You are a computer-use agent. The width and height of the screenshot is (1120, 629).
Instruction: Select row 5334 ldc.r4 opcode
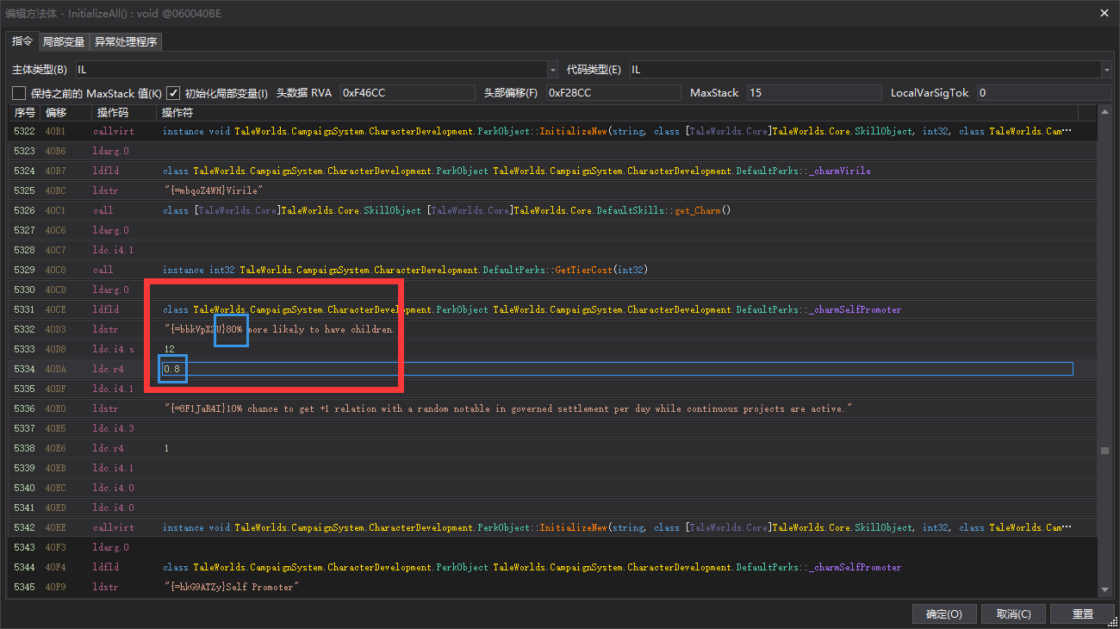[x=109, y=369]
